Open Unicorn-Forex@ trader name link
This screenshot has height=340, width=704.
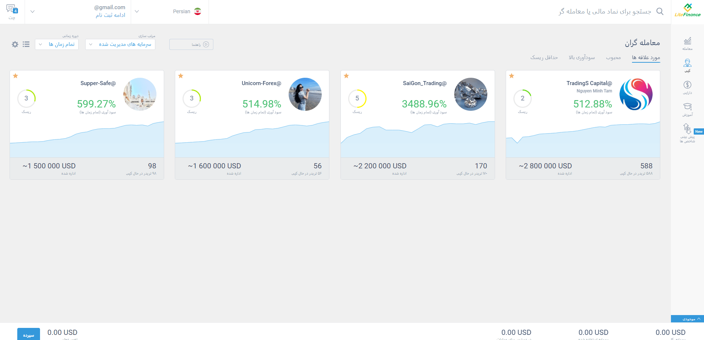point(261,83)
